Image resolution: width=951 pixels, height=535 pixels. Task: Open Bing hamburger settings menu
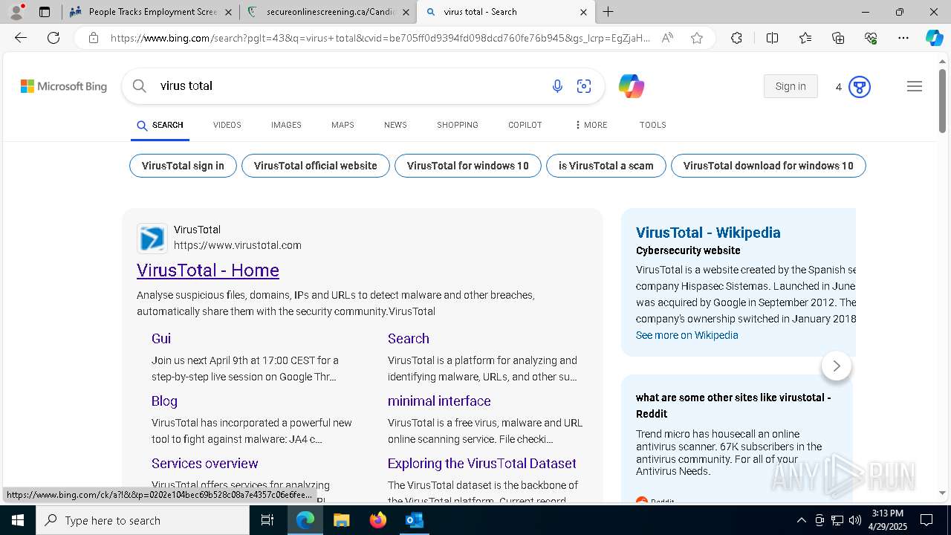click(x=915, y=87)
